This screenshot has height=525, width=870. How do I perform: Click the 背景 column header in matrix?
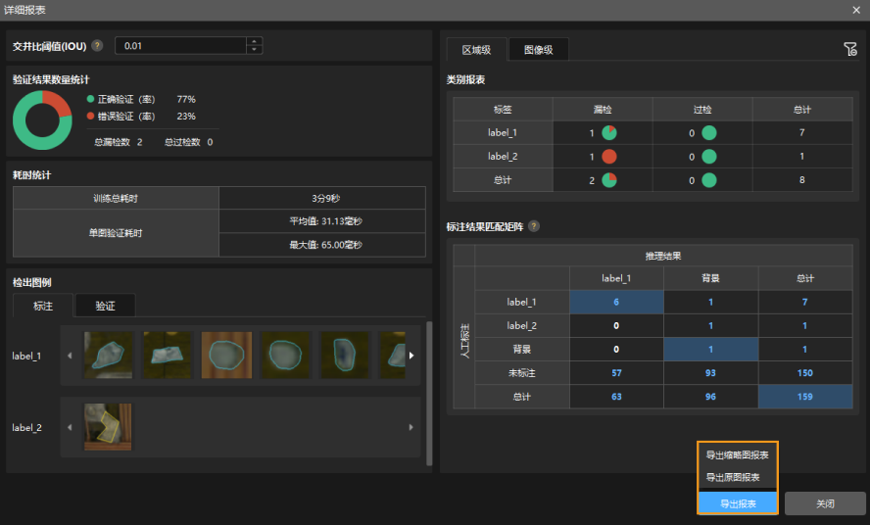pos(710,278)
